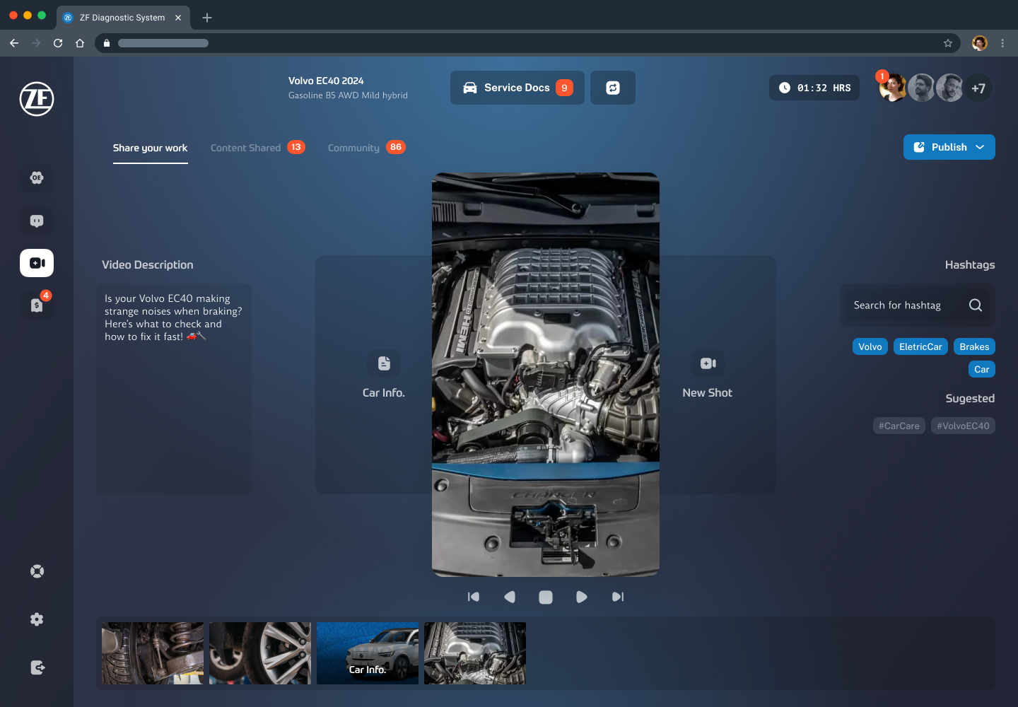Image resolution: width=1018 pixels, height=707 pixels.
Task: Select the ZF Diagnostic System browser tab
Action: pyautogui.click(x=123, y=18)
